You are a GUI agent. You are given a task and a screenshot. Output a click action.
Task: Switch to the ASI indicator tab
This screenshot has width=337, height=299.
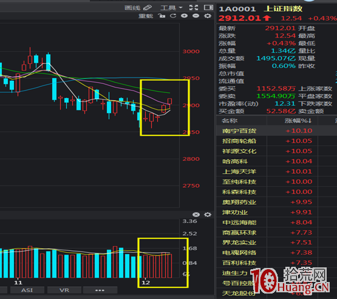click(27, 290)
